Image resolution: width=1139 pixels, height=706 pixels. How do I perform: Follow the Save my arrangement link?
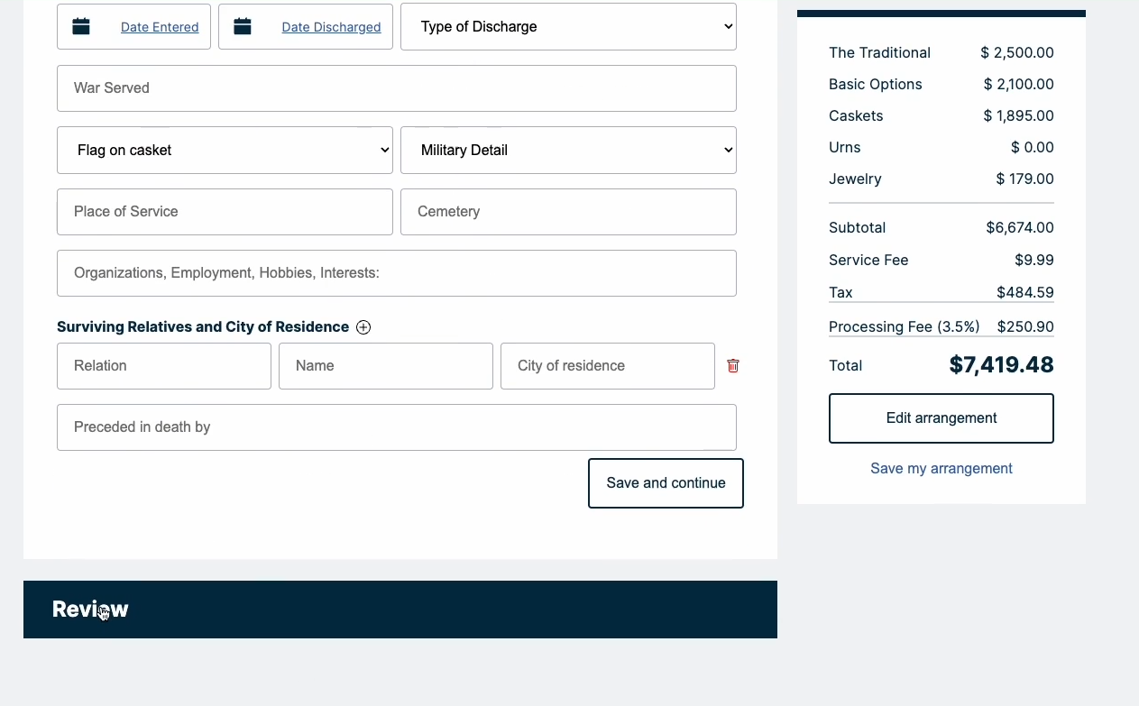point(941,468)
